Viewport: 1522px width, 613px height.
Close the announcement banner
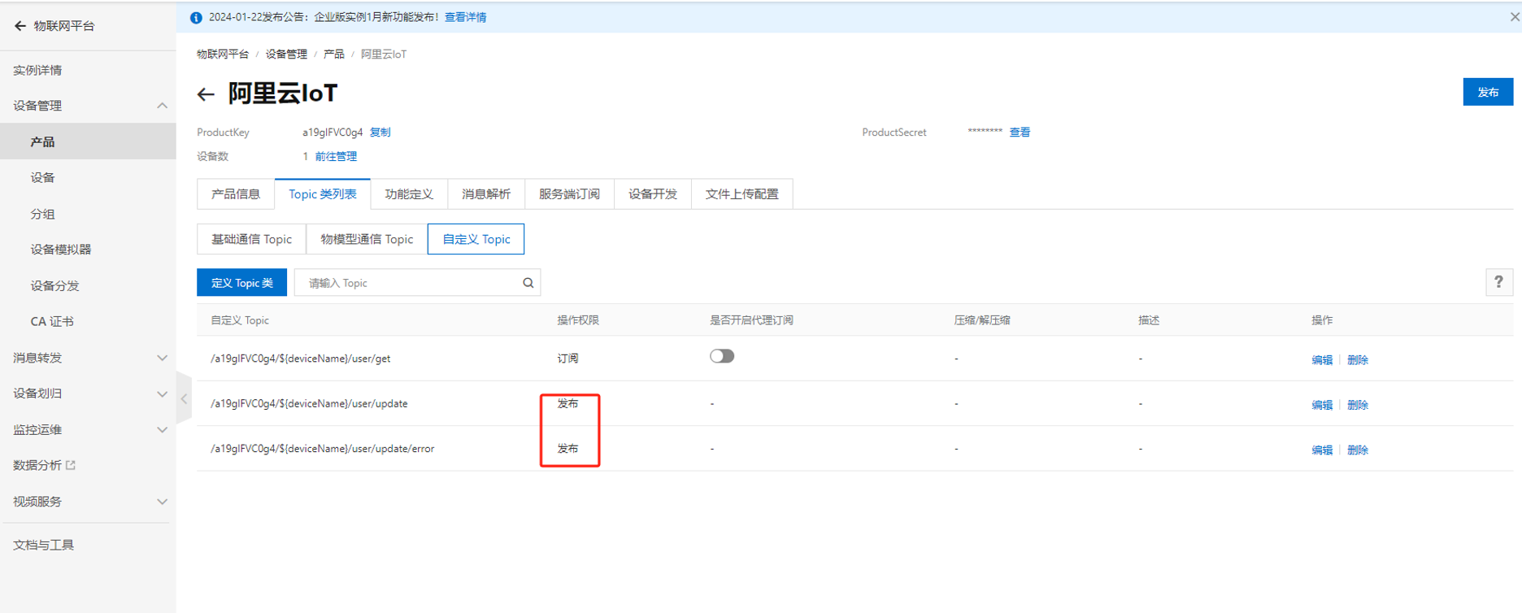tap(1515, 17)
